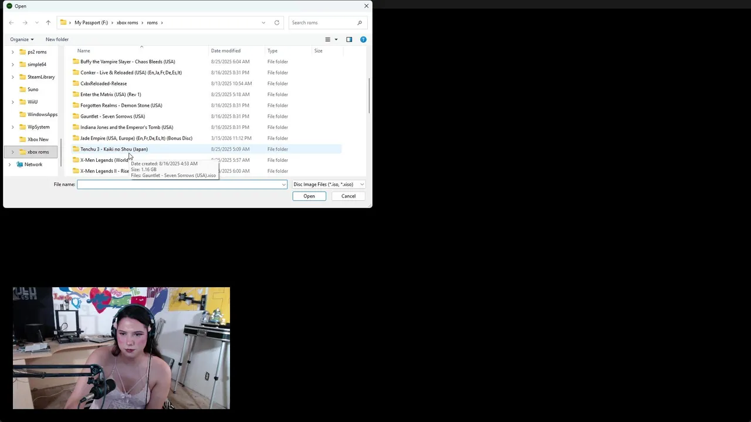Screen dimensions: 751x422
Task: Open the recent locations dropdown arrow
Action: pos(36,23)
